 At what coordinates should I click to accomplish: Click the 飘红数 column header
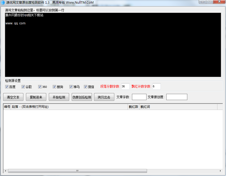coord(134,107)
